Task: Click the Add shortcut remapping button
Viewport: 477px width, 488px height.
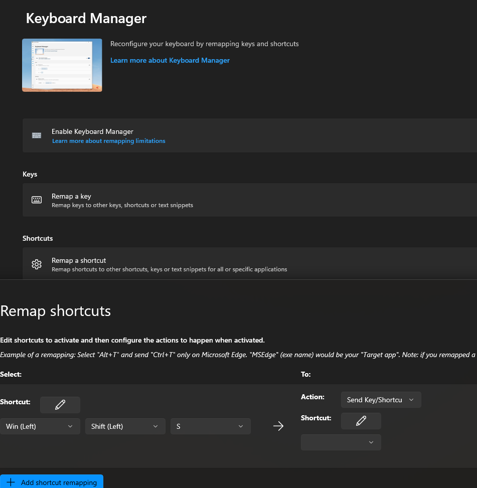Action: tap(52, 482)
